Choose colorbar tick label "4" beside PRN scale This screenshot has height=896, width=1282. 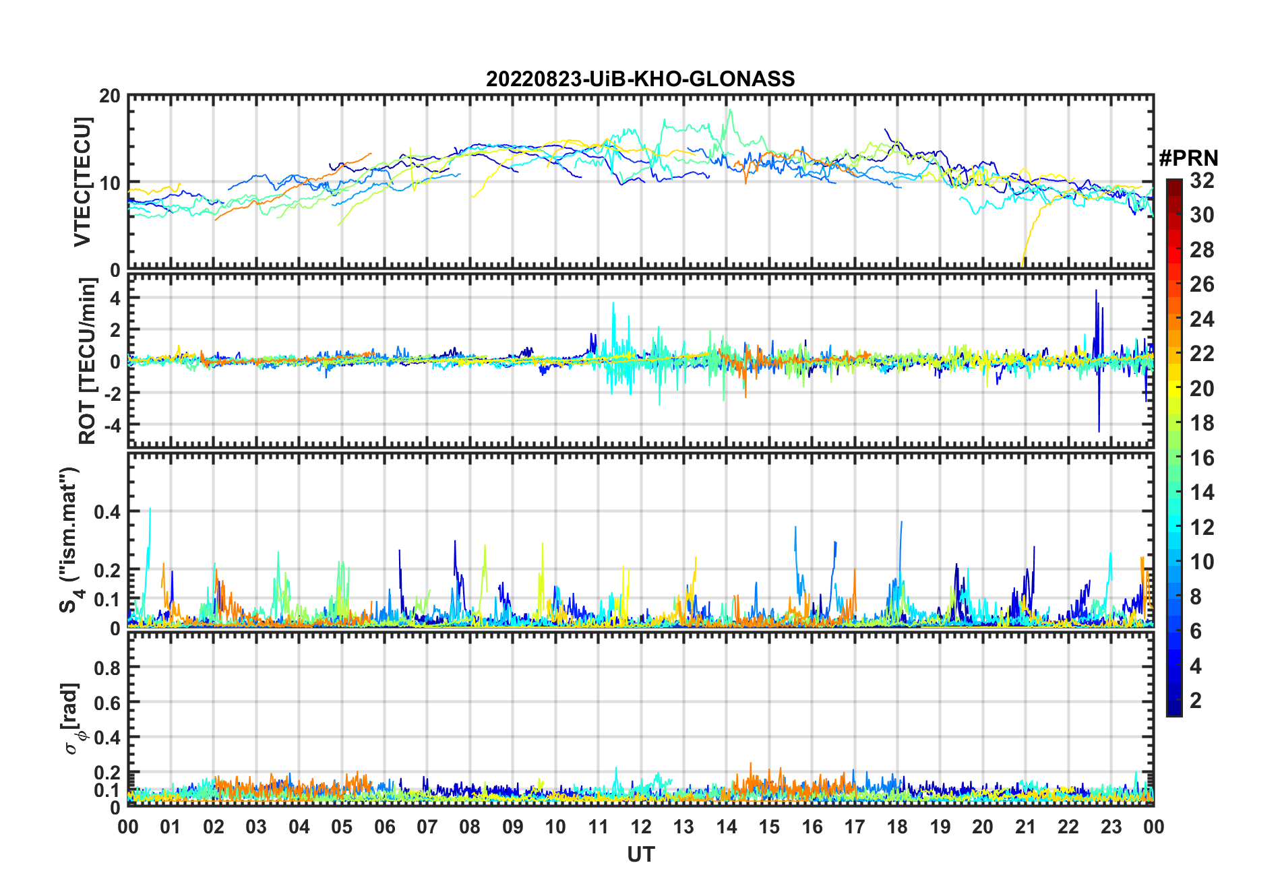[x=1196, y=666]
